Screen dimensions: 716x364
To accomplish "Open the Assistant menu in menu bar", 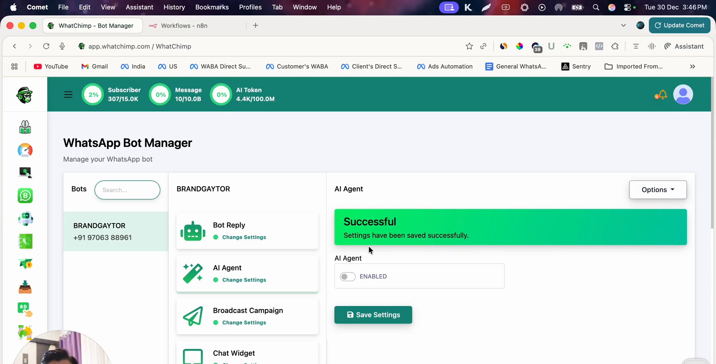I will [139, 7].
